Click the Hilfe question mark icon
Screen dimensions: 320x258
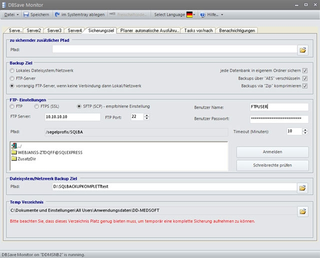202,15
